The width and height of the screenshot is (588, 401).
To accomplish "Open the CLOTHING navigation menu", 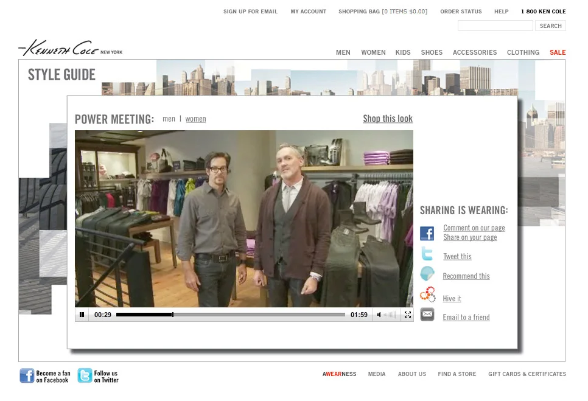I will coord(523,52).
